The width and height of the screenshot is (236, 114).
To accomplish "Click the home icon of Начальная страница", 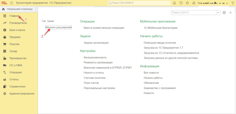I will [4, 9].
